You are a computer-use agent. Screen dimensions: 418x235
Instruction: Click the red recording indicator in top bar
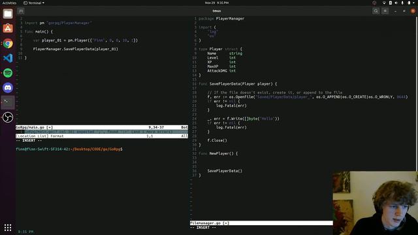(374, 3)
